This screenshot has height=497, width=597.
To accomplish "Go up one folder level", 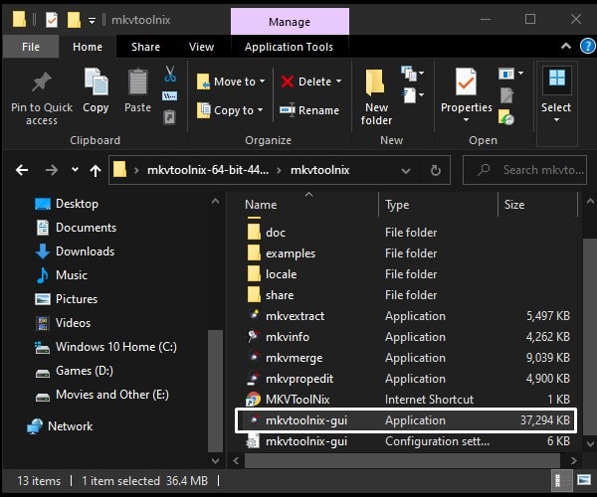I will tap(96, 170).
